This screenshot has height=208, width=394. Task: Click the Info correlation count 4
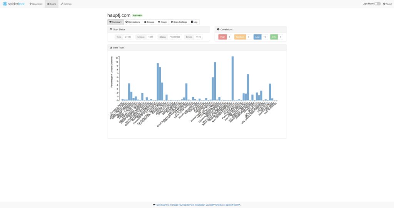coord(280,37)
